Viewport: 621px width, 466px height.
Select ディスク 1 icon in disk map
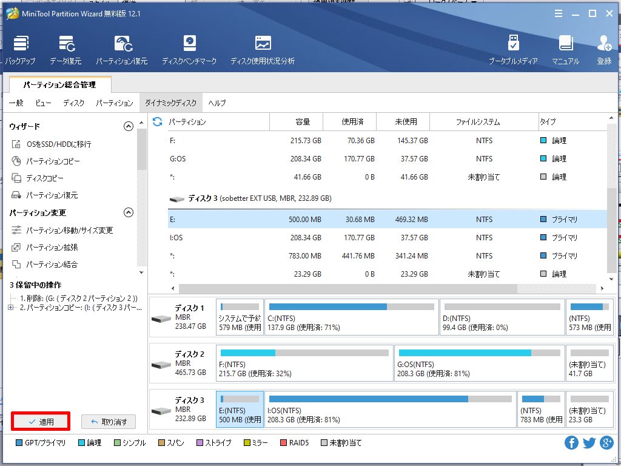tap(161, 319)
